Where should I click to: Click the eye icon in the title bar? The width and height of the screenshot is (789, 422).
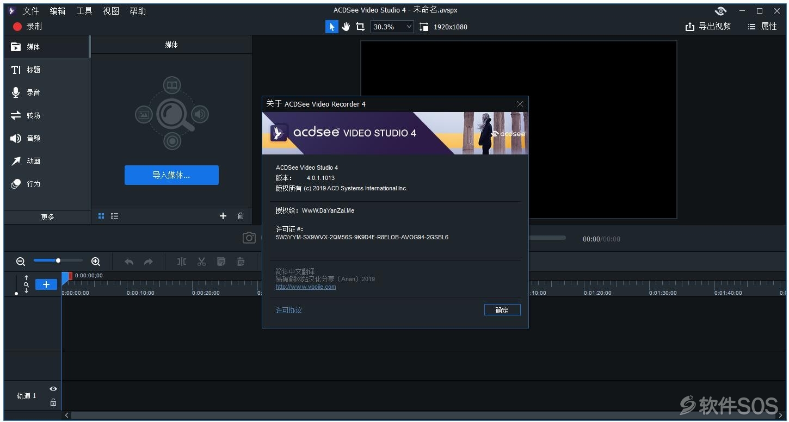click(x=721, y=11)
